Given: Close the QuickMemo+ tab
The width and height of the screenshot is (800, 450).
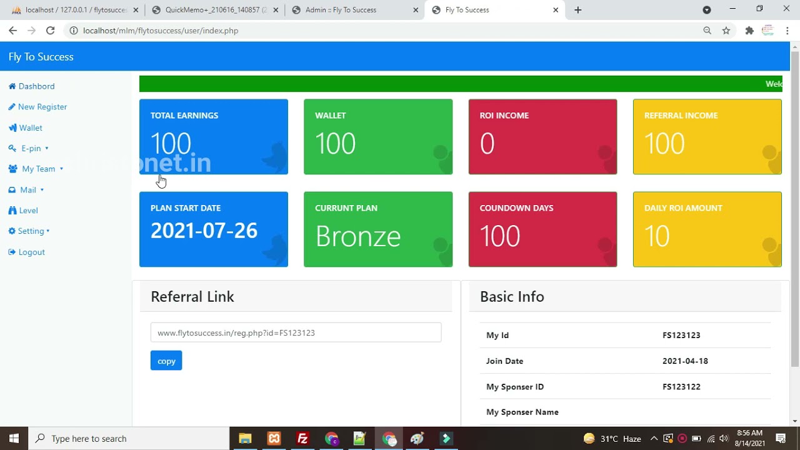Looking at the screenshot, I should 276,9.
